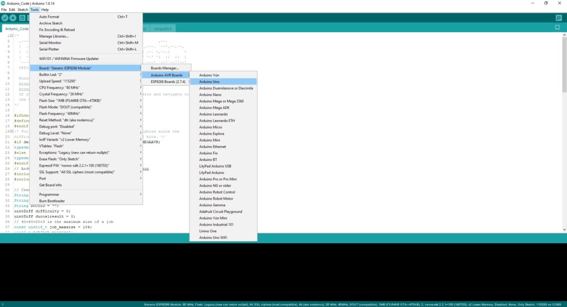Expand the Crystal Frequency "26 MHz" submenu
This screenshot has height=307, width=567.
click(86, 94)
